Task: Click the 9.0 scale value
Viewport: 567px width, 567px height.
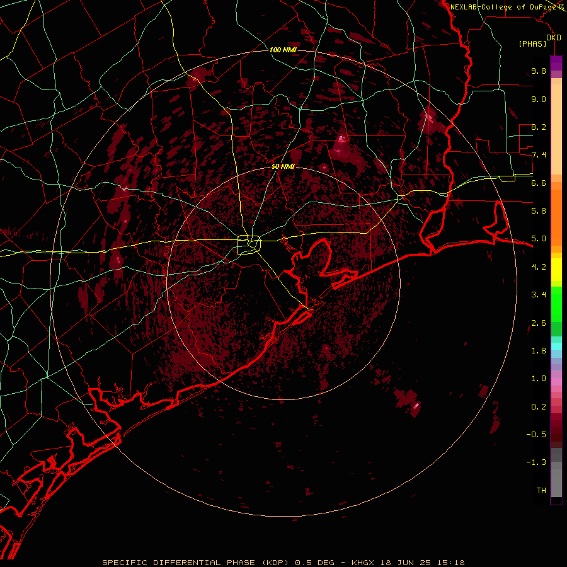Action: [x=539, y=99]
